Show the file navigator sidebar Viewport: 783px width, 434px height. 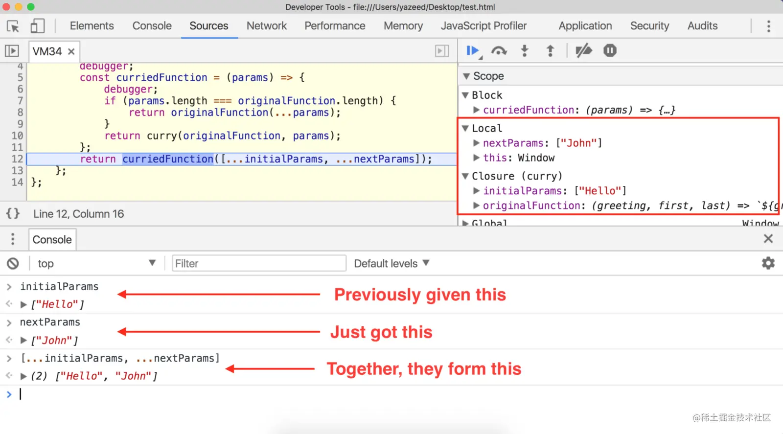coord(12,51)
